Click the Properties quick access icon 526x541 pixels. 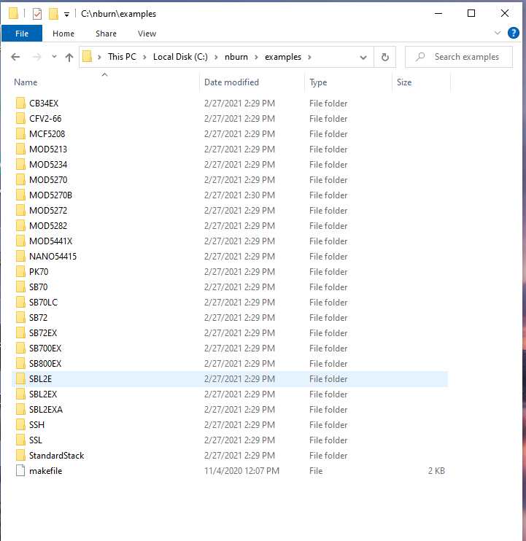(37, 13)
